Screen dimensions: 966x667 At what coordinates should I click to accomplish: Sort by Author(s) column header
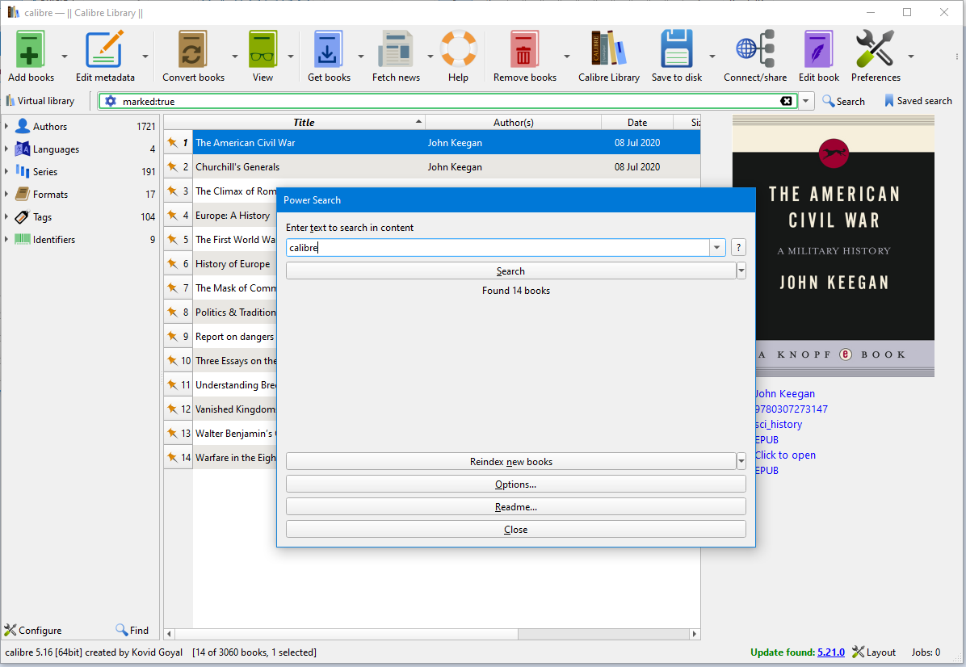click(513, 123)
